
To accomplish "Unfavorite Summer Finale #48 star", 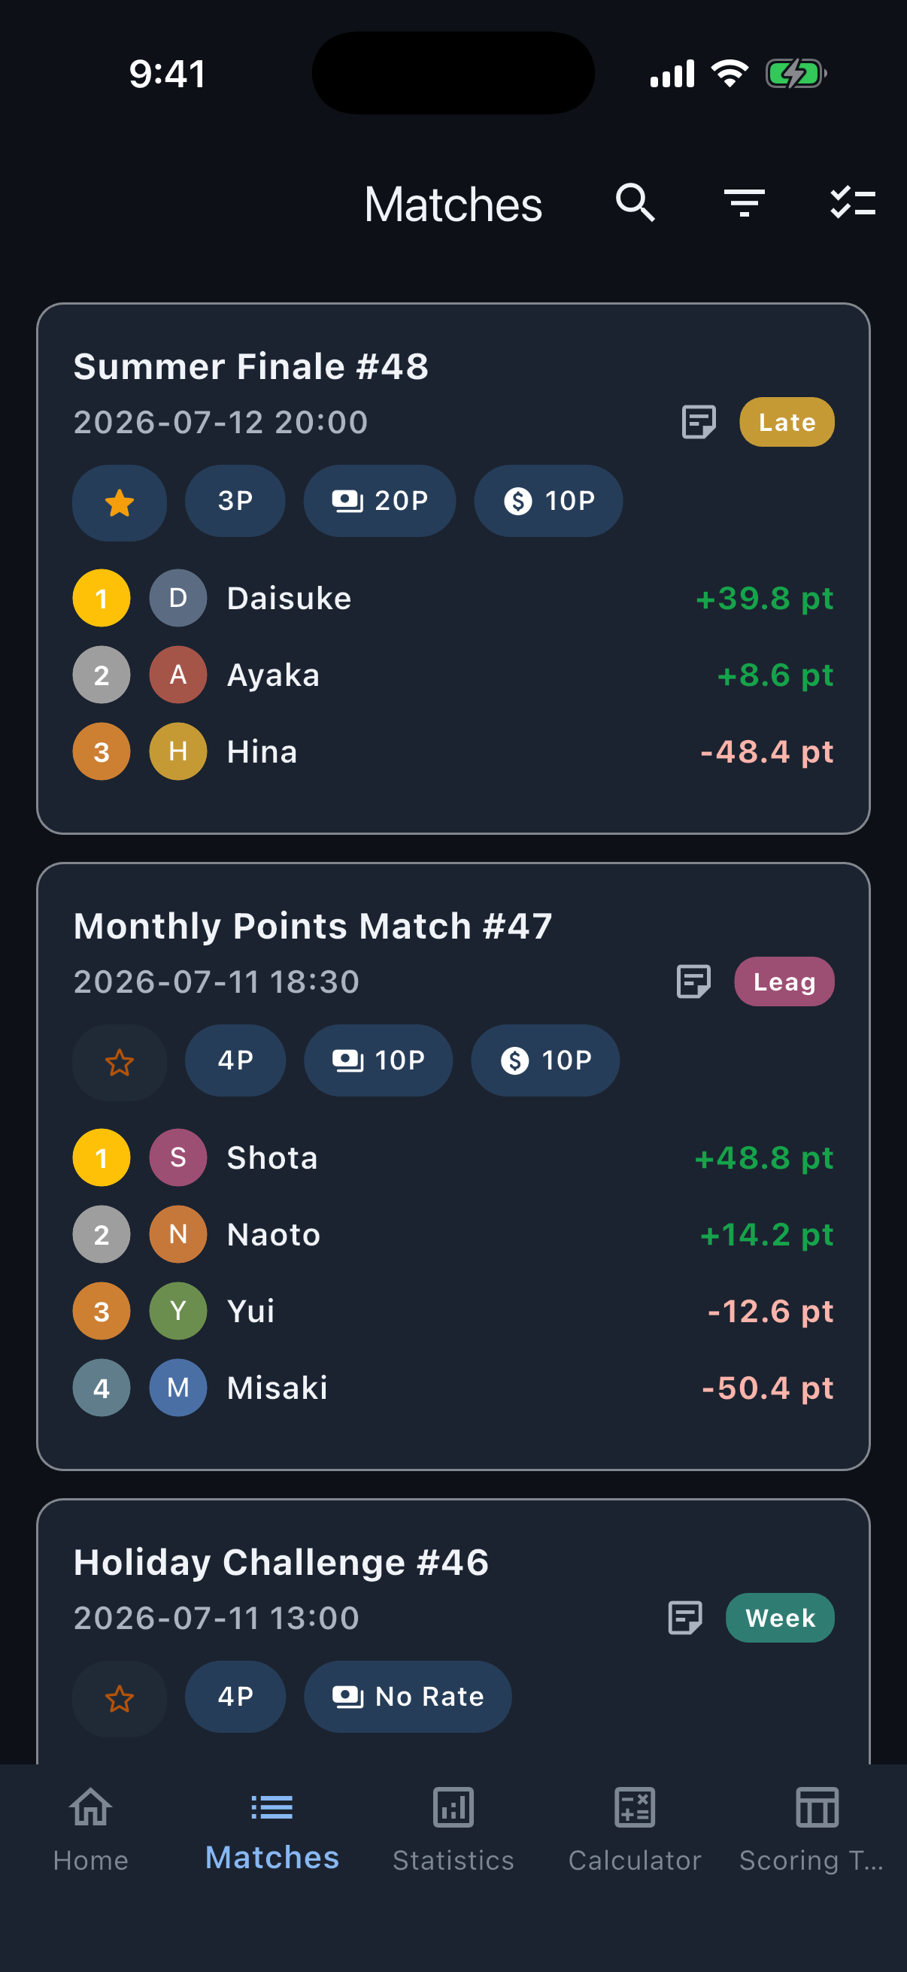I will tap(120, 502).
